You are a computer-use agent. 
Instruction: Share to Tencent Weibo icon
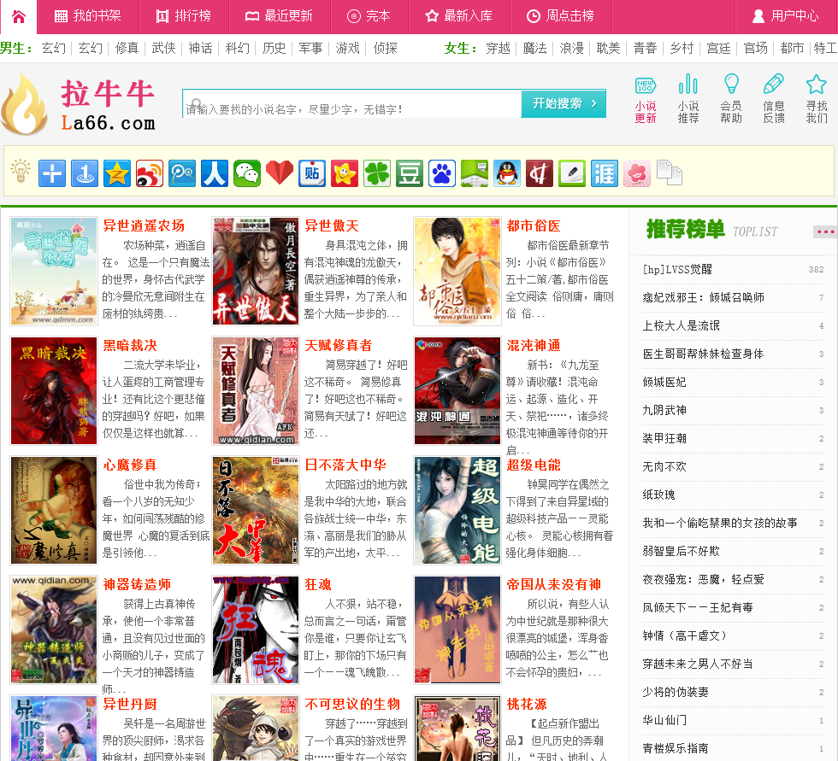pos(182,173)
